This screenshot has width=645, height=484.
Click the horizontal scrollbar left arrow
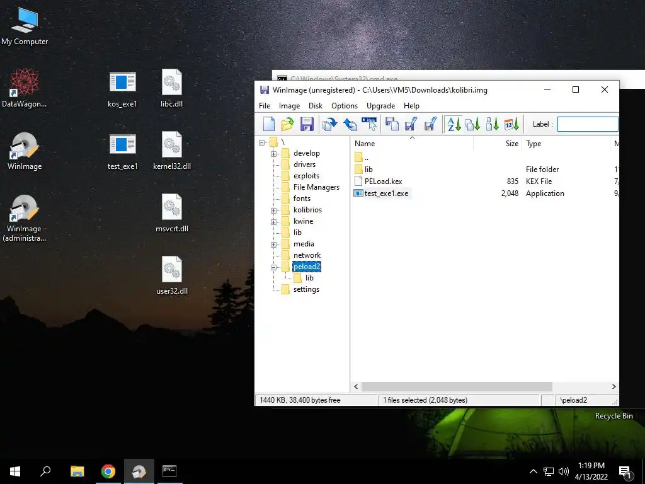tap(357, 387)
